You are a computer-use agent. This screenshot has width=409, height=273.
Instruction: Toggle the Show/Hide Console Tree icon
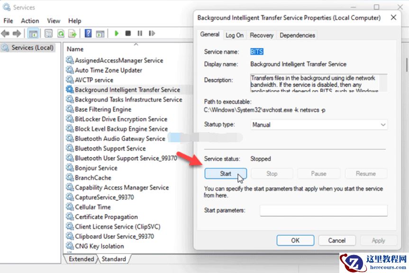point(33,33)
